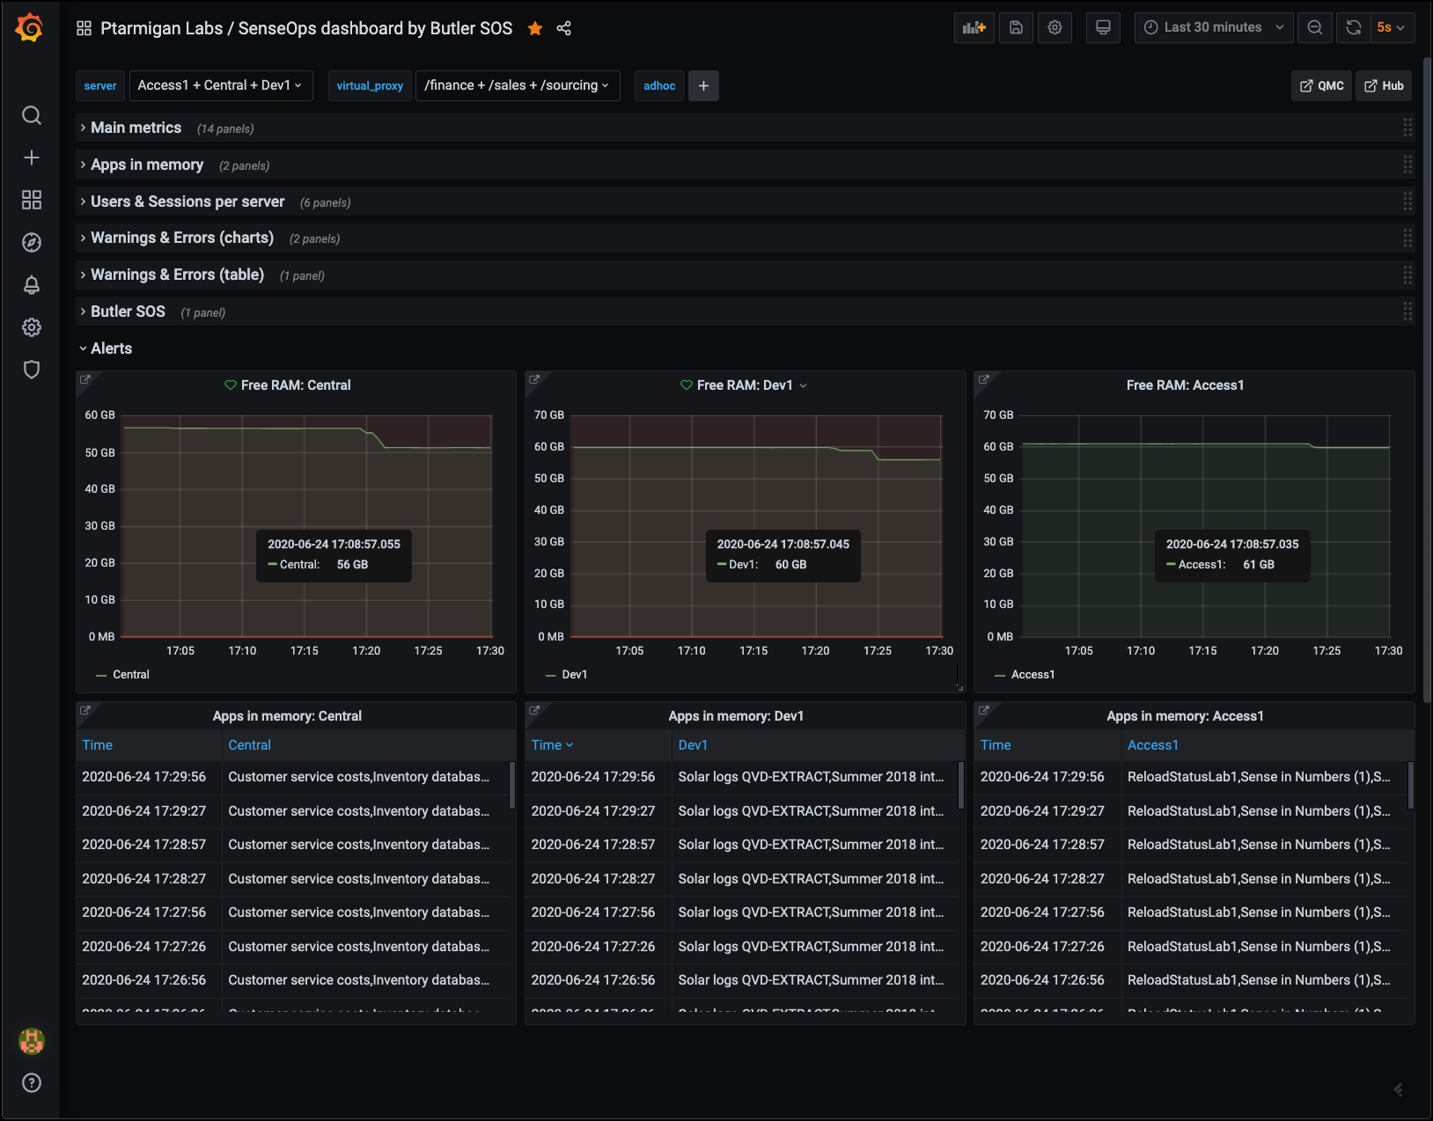Screen dimensions: 1433x1121
Task: Open Alerting bell in the sidebar
Action: click(32, 285)
